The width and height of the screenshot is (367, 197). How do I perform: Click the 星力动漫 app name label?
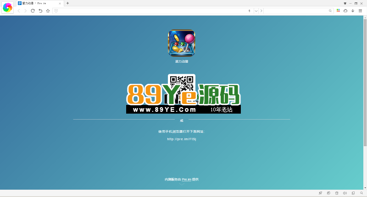pos(182,61)
